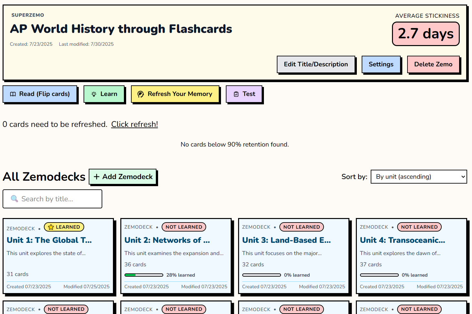The image size is (472, 314).
Task: Click NOT LEARNED badge on Unit 3
Action: [302, 227]
